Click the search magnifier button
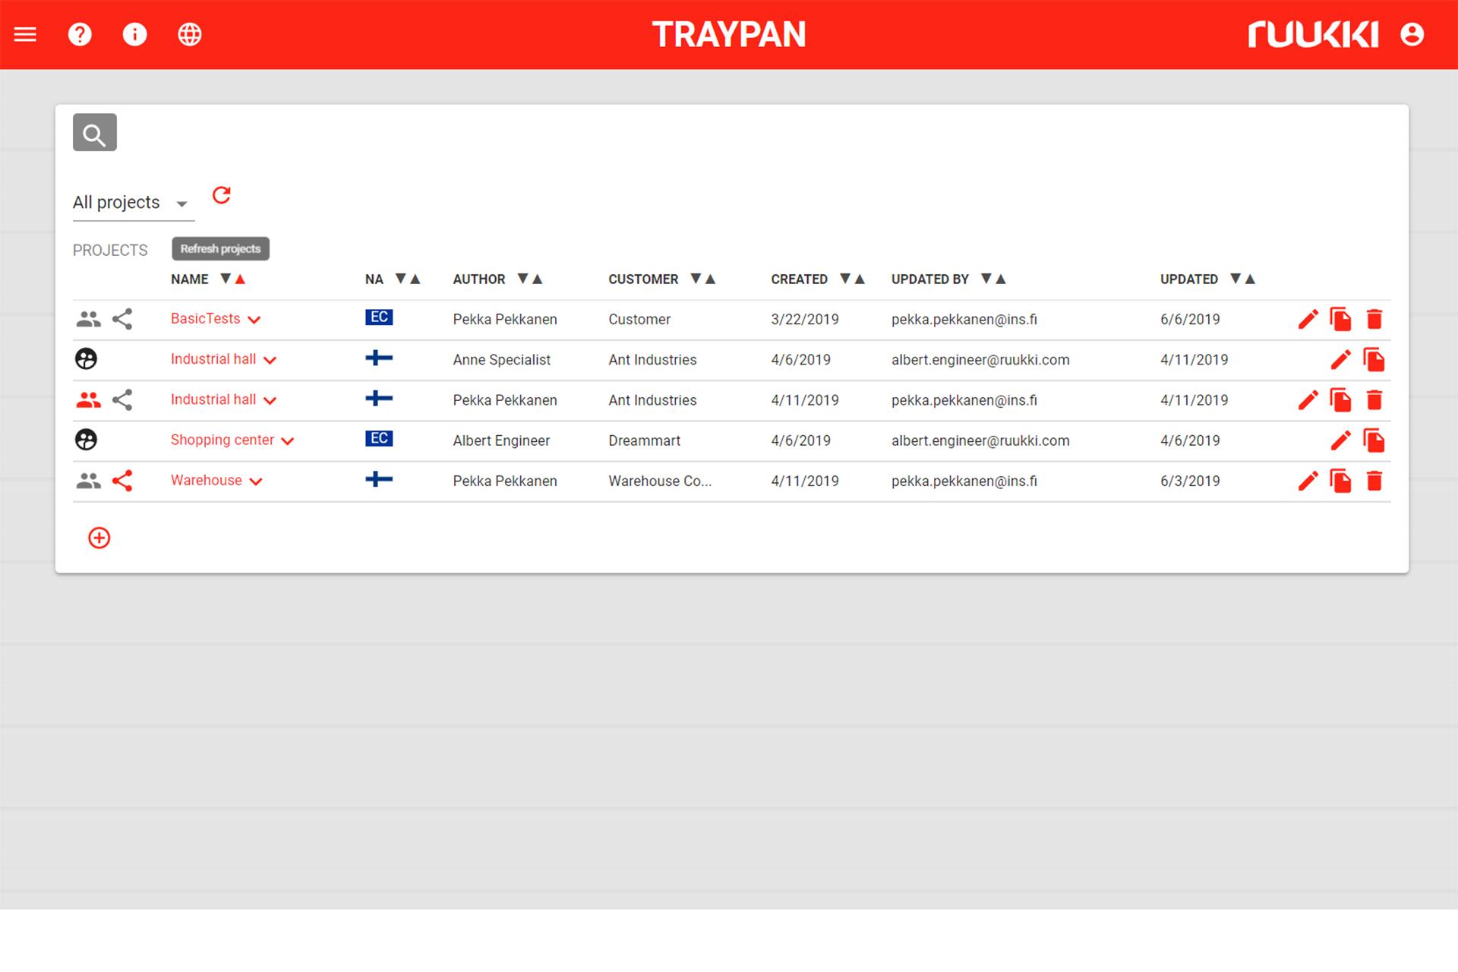 [95, 133]
